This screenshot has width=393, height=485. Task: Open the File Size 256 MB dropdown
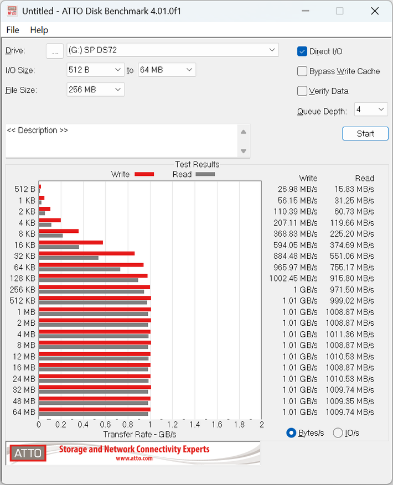(x=96, y=90)
